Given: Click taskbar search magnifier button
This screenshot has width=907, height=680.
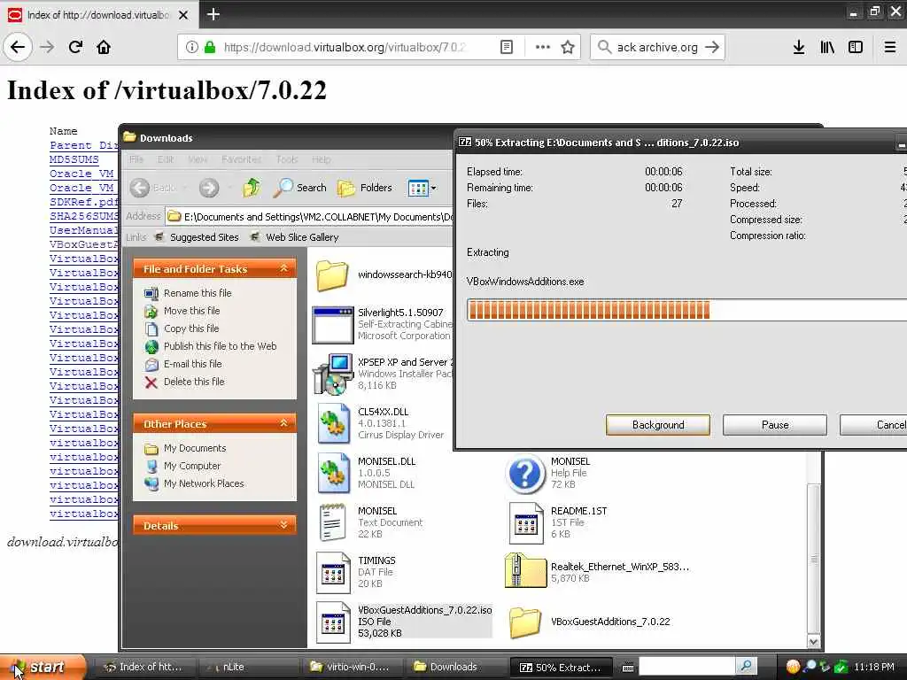Looking at the screenshot, I should click(746, 667).
